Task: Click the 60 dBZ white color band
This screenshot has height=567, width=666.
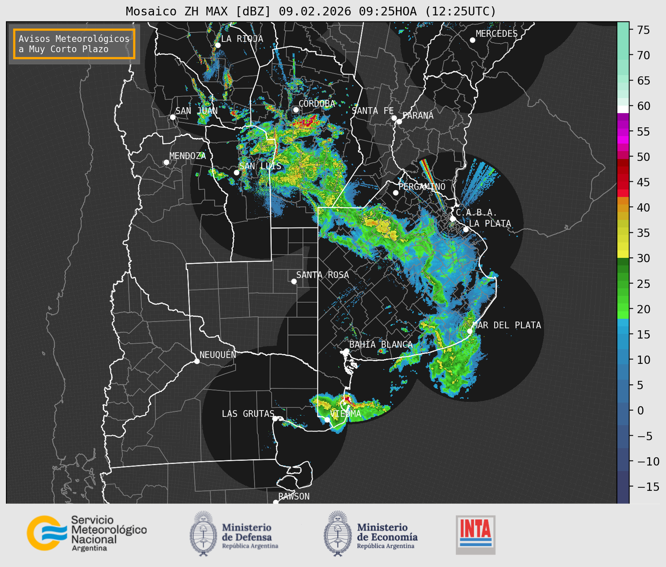Action: [x=623, y=109]
